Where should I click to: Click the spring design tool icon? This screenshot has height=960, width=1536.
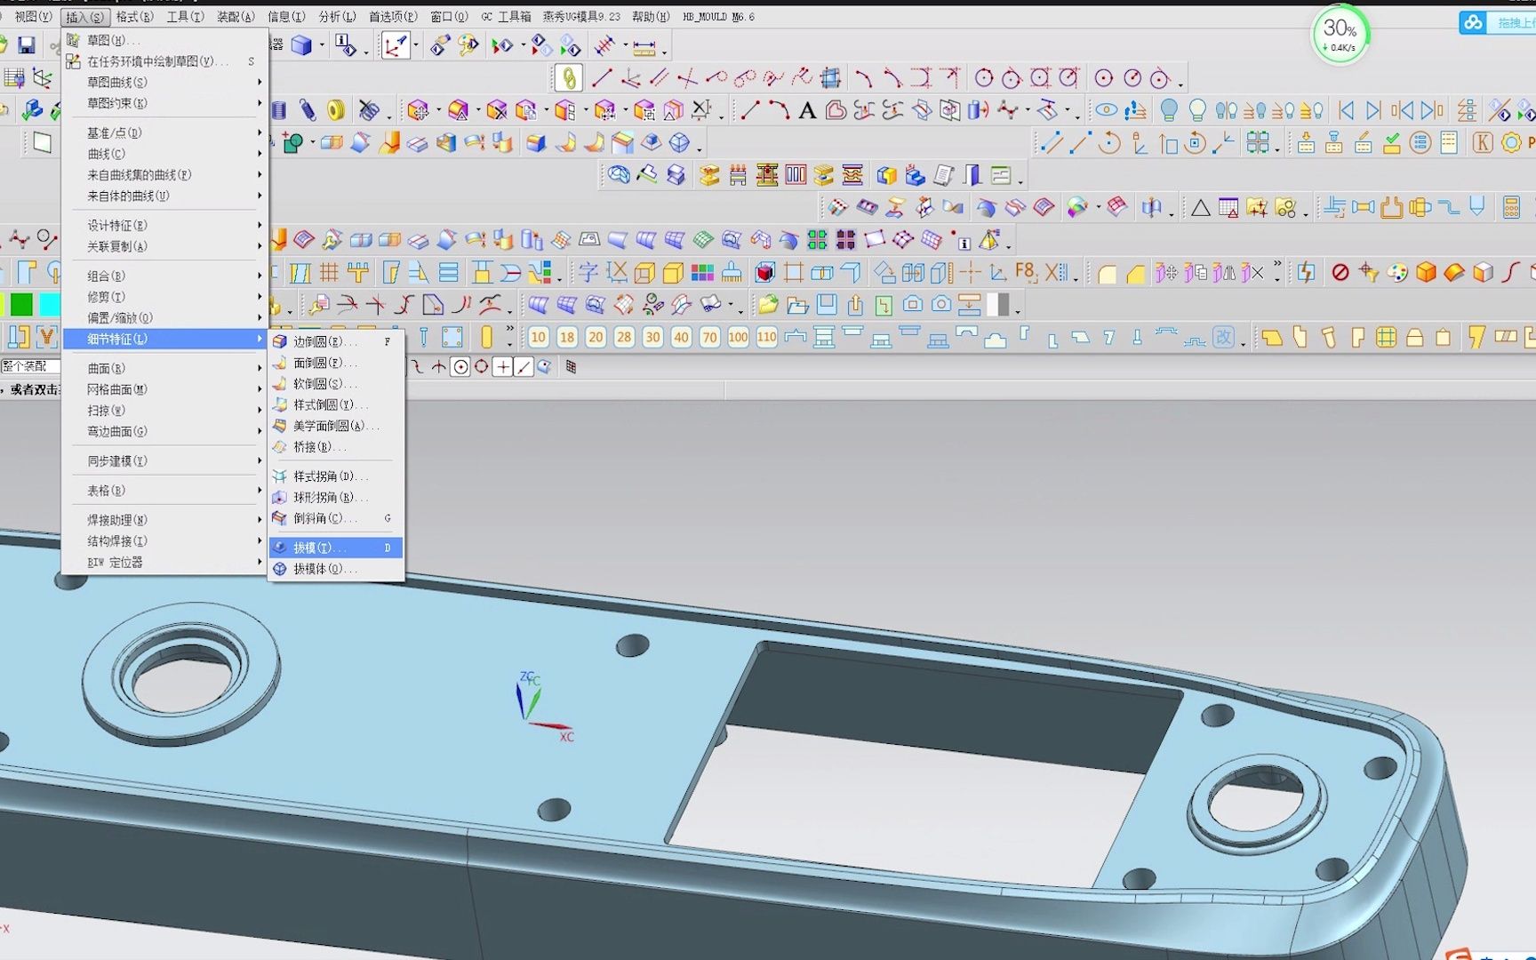pos(308,109)
